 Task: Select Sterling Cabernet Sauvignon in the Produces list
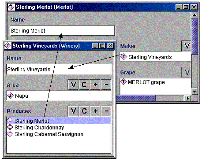coord(59,134)
